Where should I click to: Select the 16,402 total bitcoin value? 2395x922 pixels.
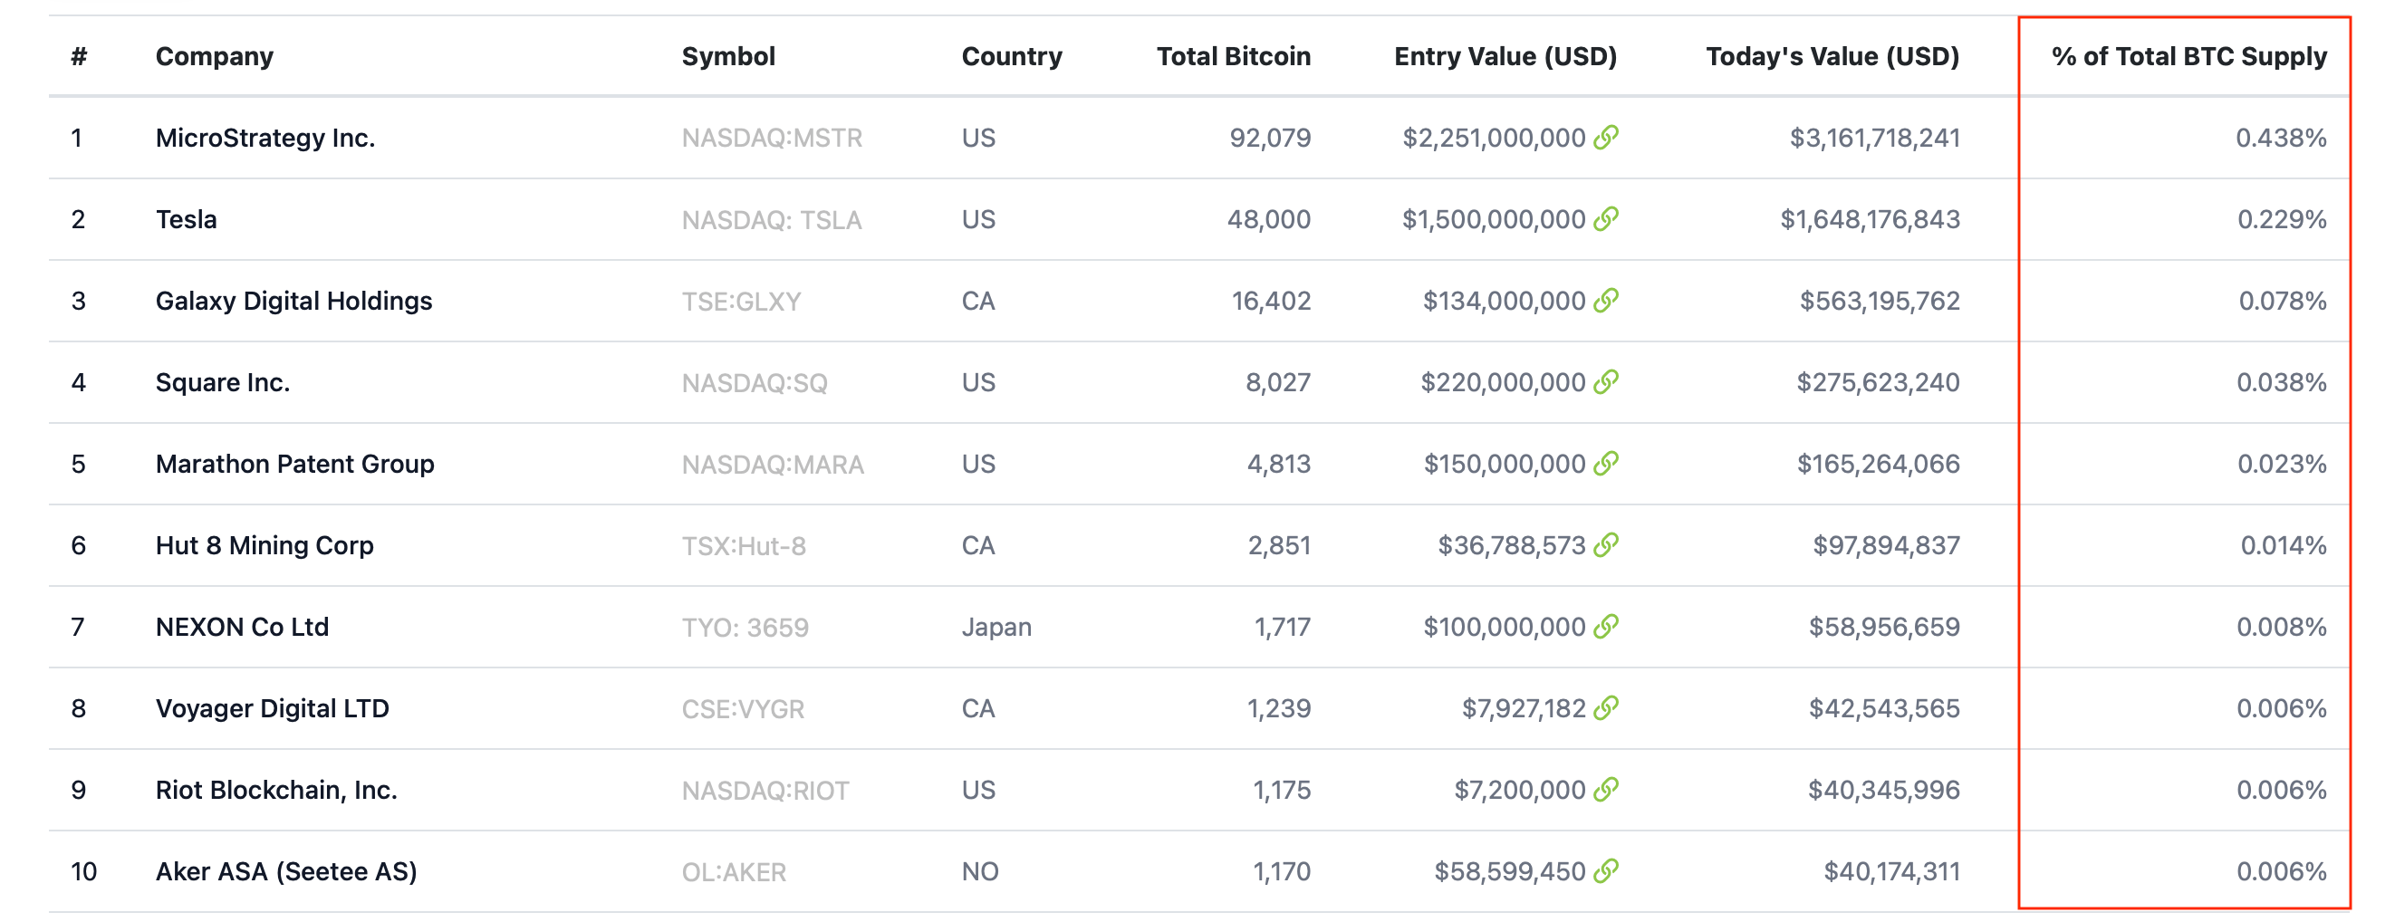pyautogui.click(x=1271, y=303)
